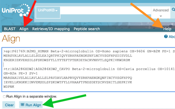The image size is (175, 109).
Task: Expand the Advanced search options
Action: [161, 12]
